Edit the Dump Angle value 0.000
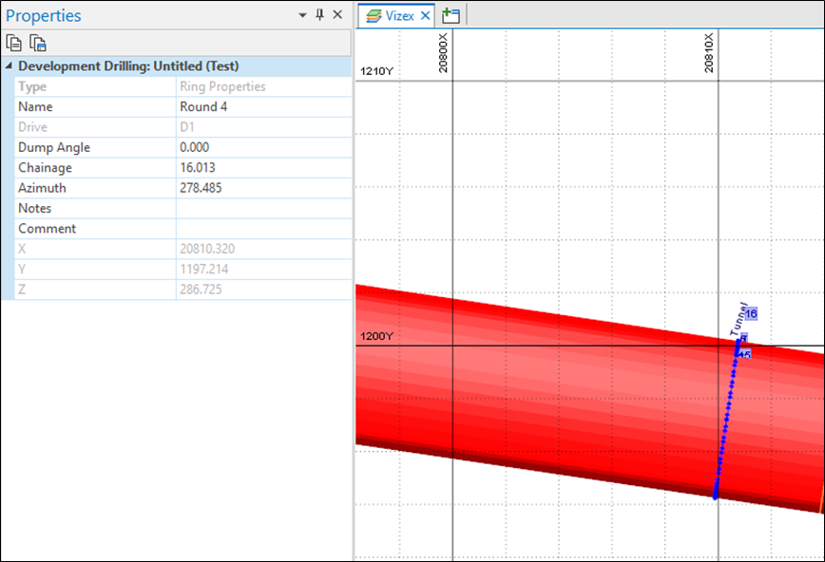The height and width of the screenshot is (562, 825). coord(263,147)
